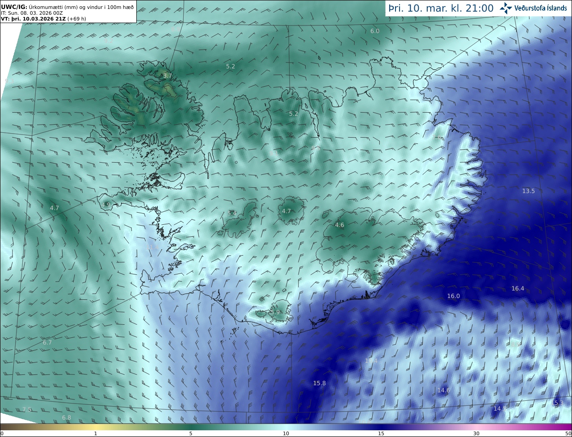Click the color scale at the 10 label
Screen dimensions: 572x437
tap(286, 433)
